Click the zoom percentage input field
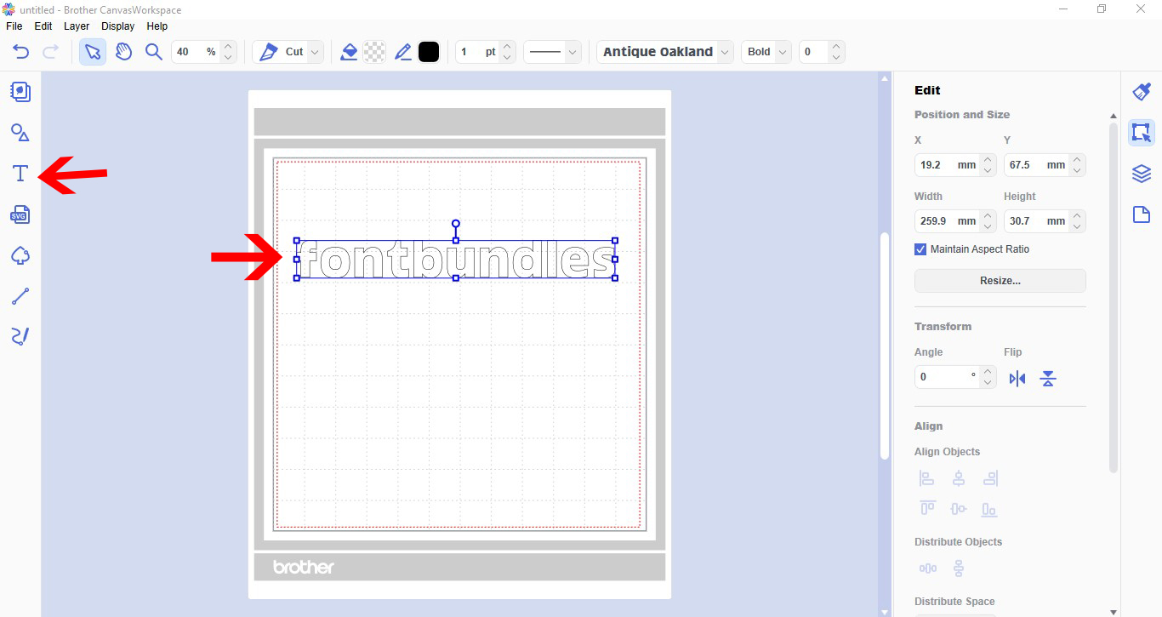 [x=196, y=52]
